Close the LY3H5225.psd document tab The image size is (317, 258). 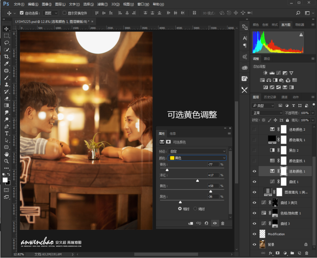tap(92, 21)
